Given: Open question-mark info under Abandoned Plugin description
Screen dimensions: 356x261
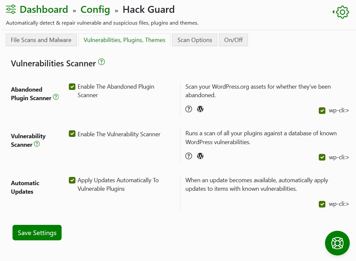Looking at the screenshot, I should click(x=189, y=109).
